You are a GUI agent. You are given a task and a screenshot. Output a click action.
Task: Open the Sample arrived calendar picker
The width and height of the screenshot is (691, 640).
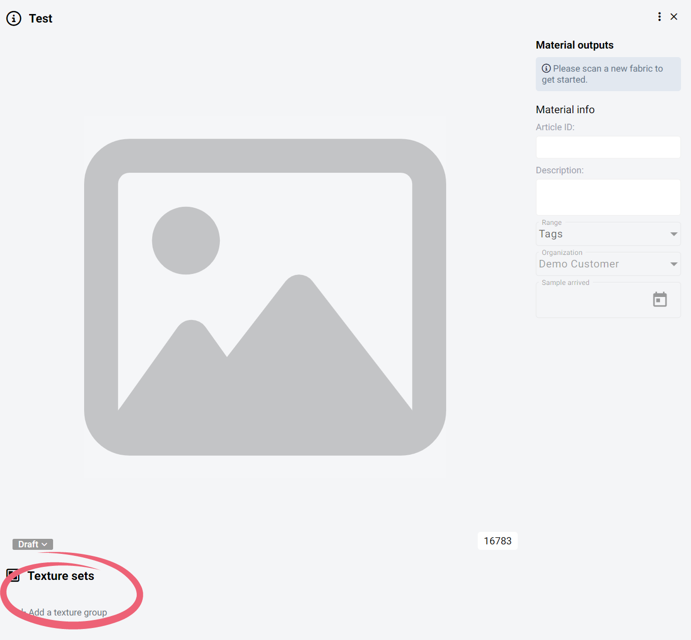click(659, 299)
